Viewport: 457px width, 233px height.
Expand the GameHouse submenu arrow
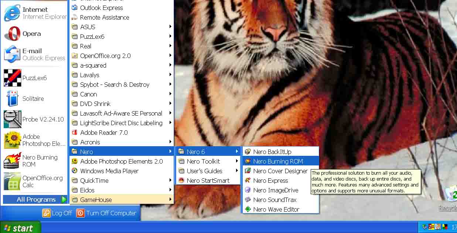click(x=170, y=200)
